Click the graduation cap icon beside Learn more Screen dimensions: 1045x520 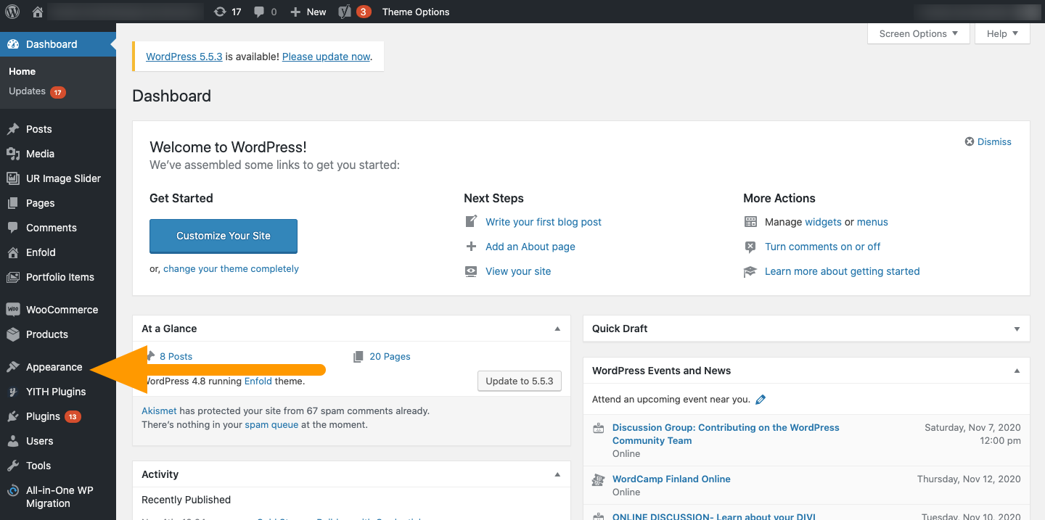[750, 271]
